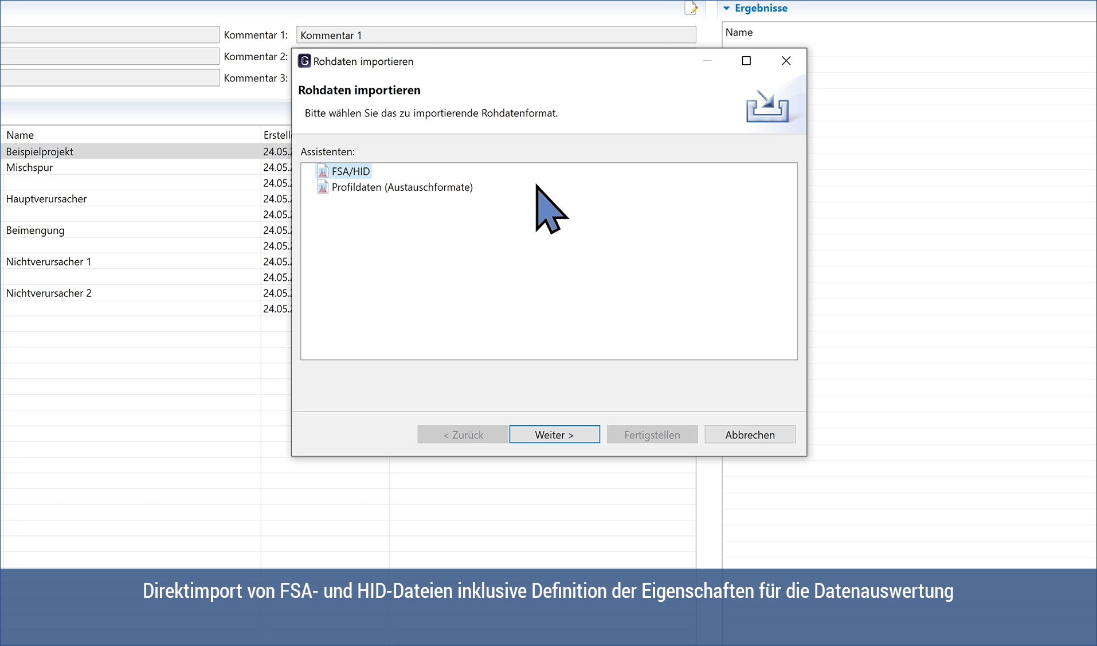Viewport: 1097px width, 646px height.
Task: Click the Kommentar 3 label
Action: point(256,78)
